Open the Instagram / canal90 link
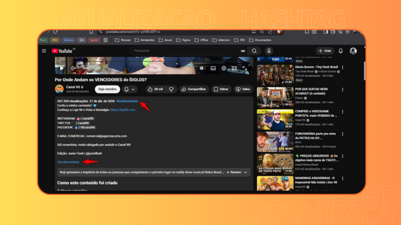The height and width of the screenshot is (225, 401). click(85, 118)
